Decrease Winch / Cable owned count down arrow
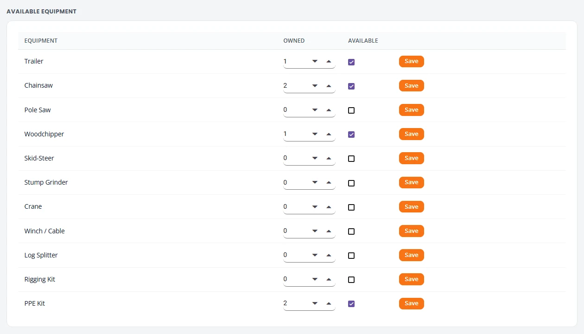Screen dimensions: 584x334 tap(315, 231)
